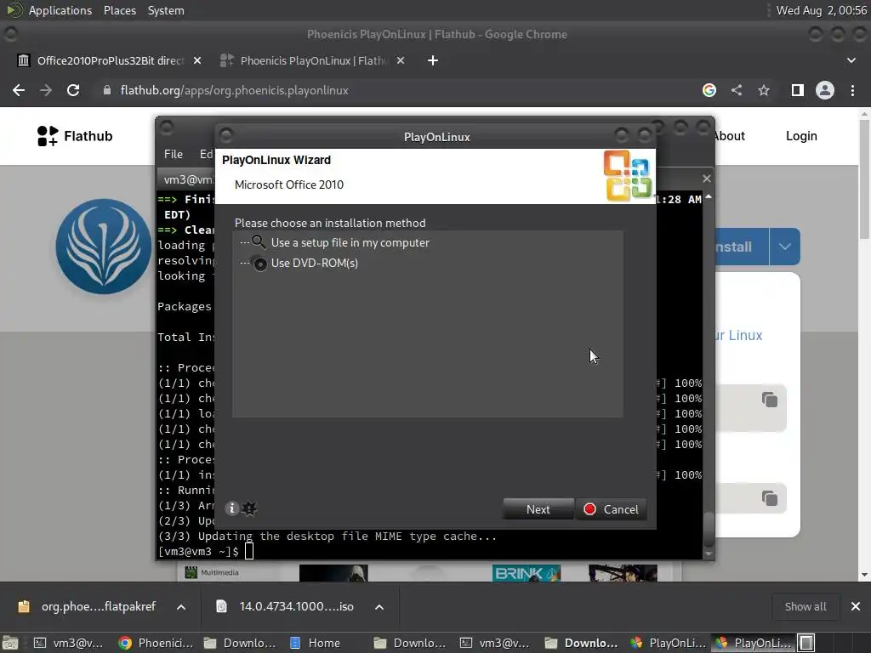Share this page icon
Image resolution: width=871 pixels, height=653 pixels.
point(737,90)
